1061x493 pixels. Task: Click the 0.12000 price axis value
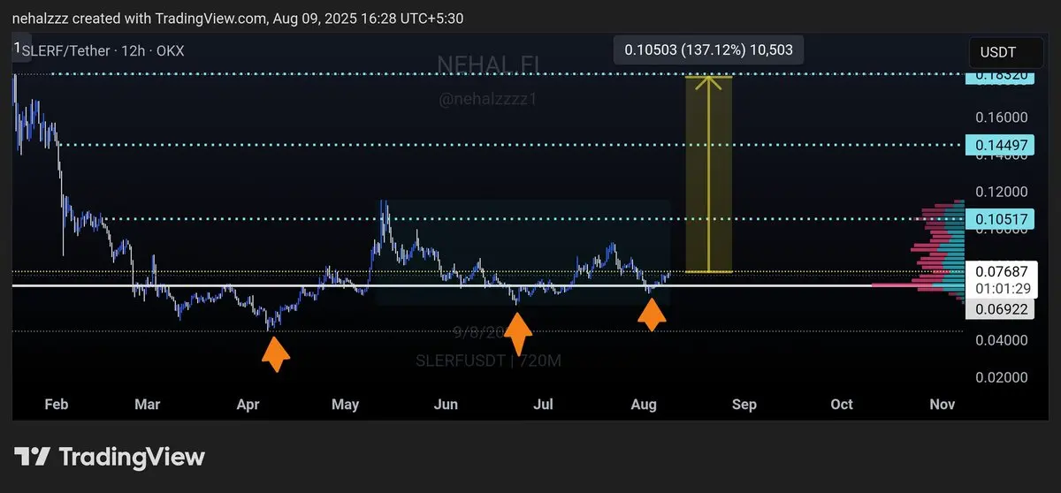point(1002,192)
